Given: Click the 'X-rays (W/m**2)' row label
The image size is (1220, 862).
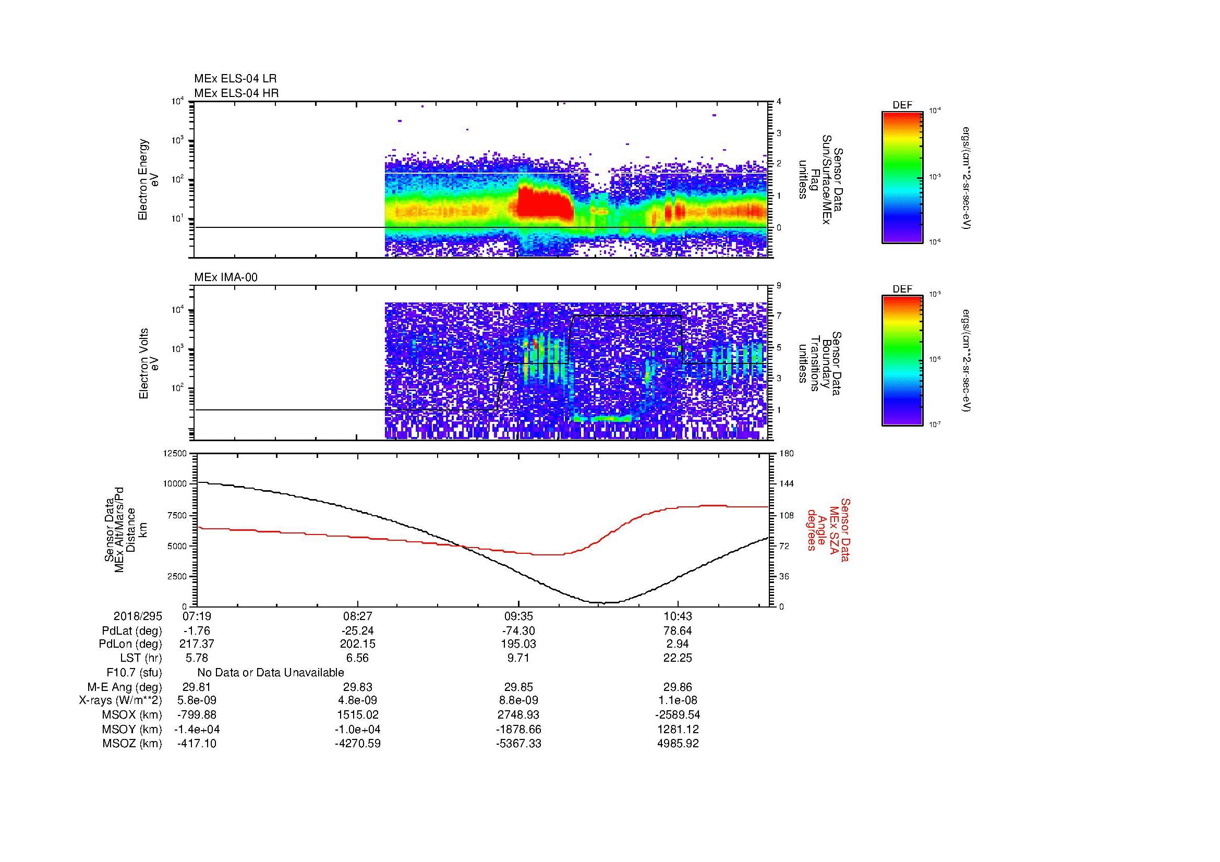Looking at the screenshot, I should pyautogui.click(x=120, y=700).
